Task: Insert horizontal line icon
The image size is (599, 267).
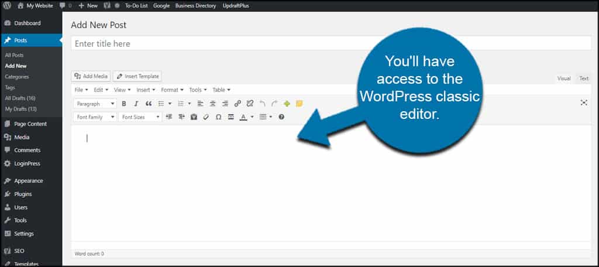Action: (x=230, y=117)
